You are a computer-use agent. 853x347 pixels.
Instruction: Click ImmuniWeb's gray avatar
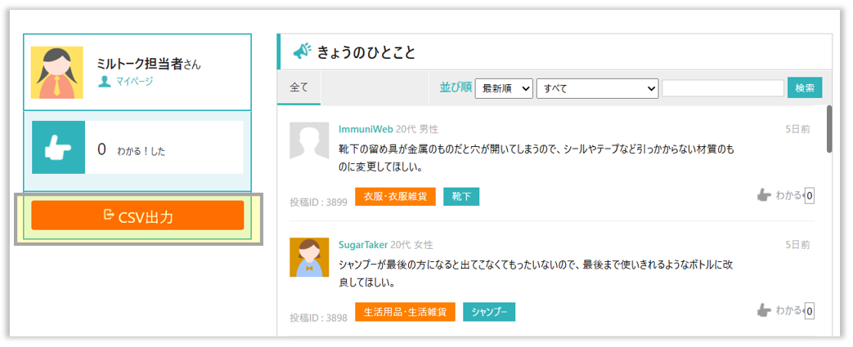(x=309, y=140)
